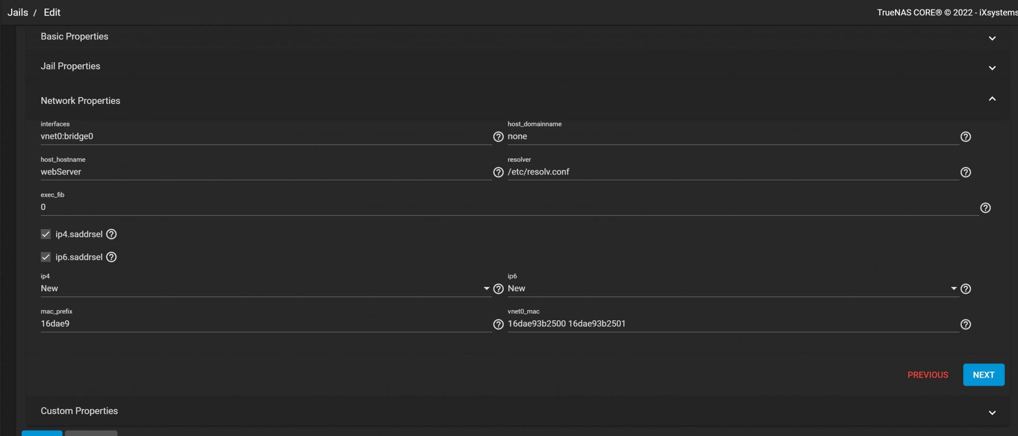Click the Edit breadcrumb text

[x=52, y=12]
